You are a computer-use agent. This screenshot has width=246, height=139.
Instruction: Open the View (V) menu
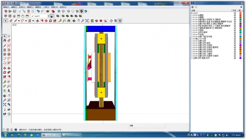coord(22,7)
